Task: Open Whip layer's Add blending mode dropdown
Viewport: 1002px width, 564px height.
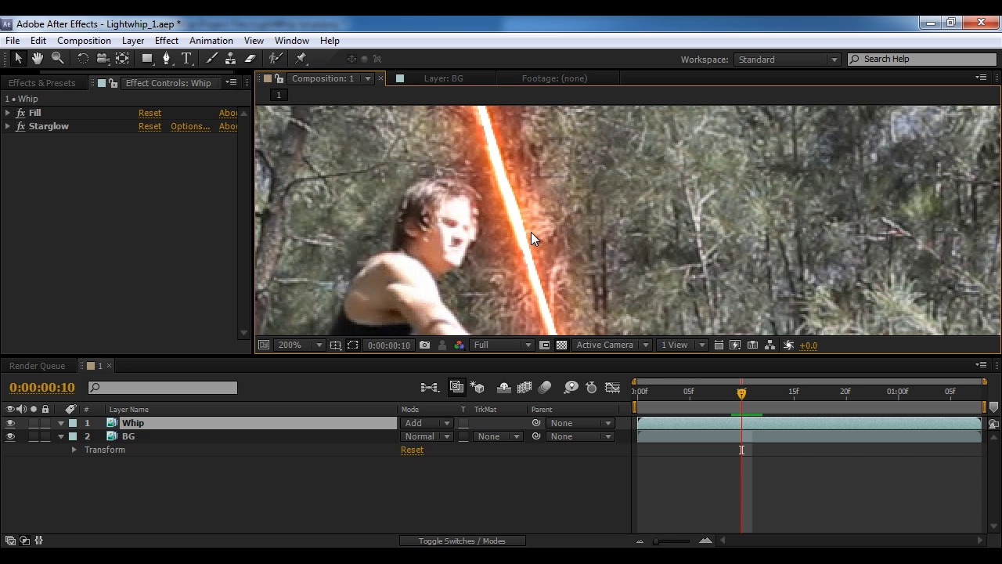Action: [x=426, y=423]
